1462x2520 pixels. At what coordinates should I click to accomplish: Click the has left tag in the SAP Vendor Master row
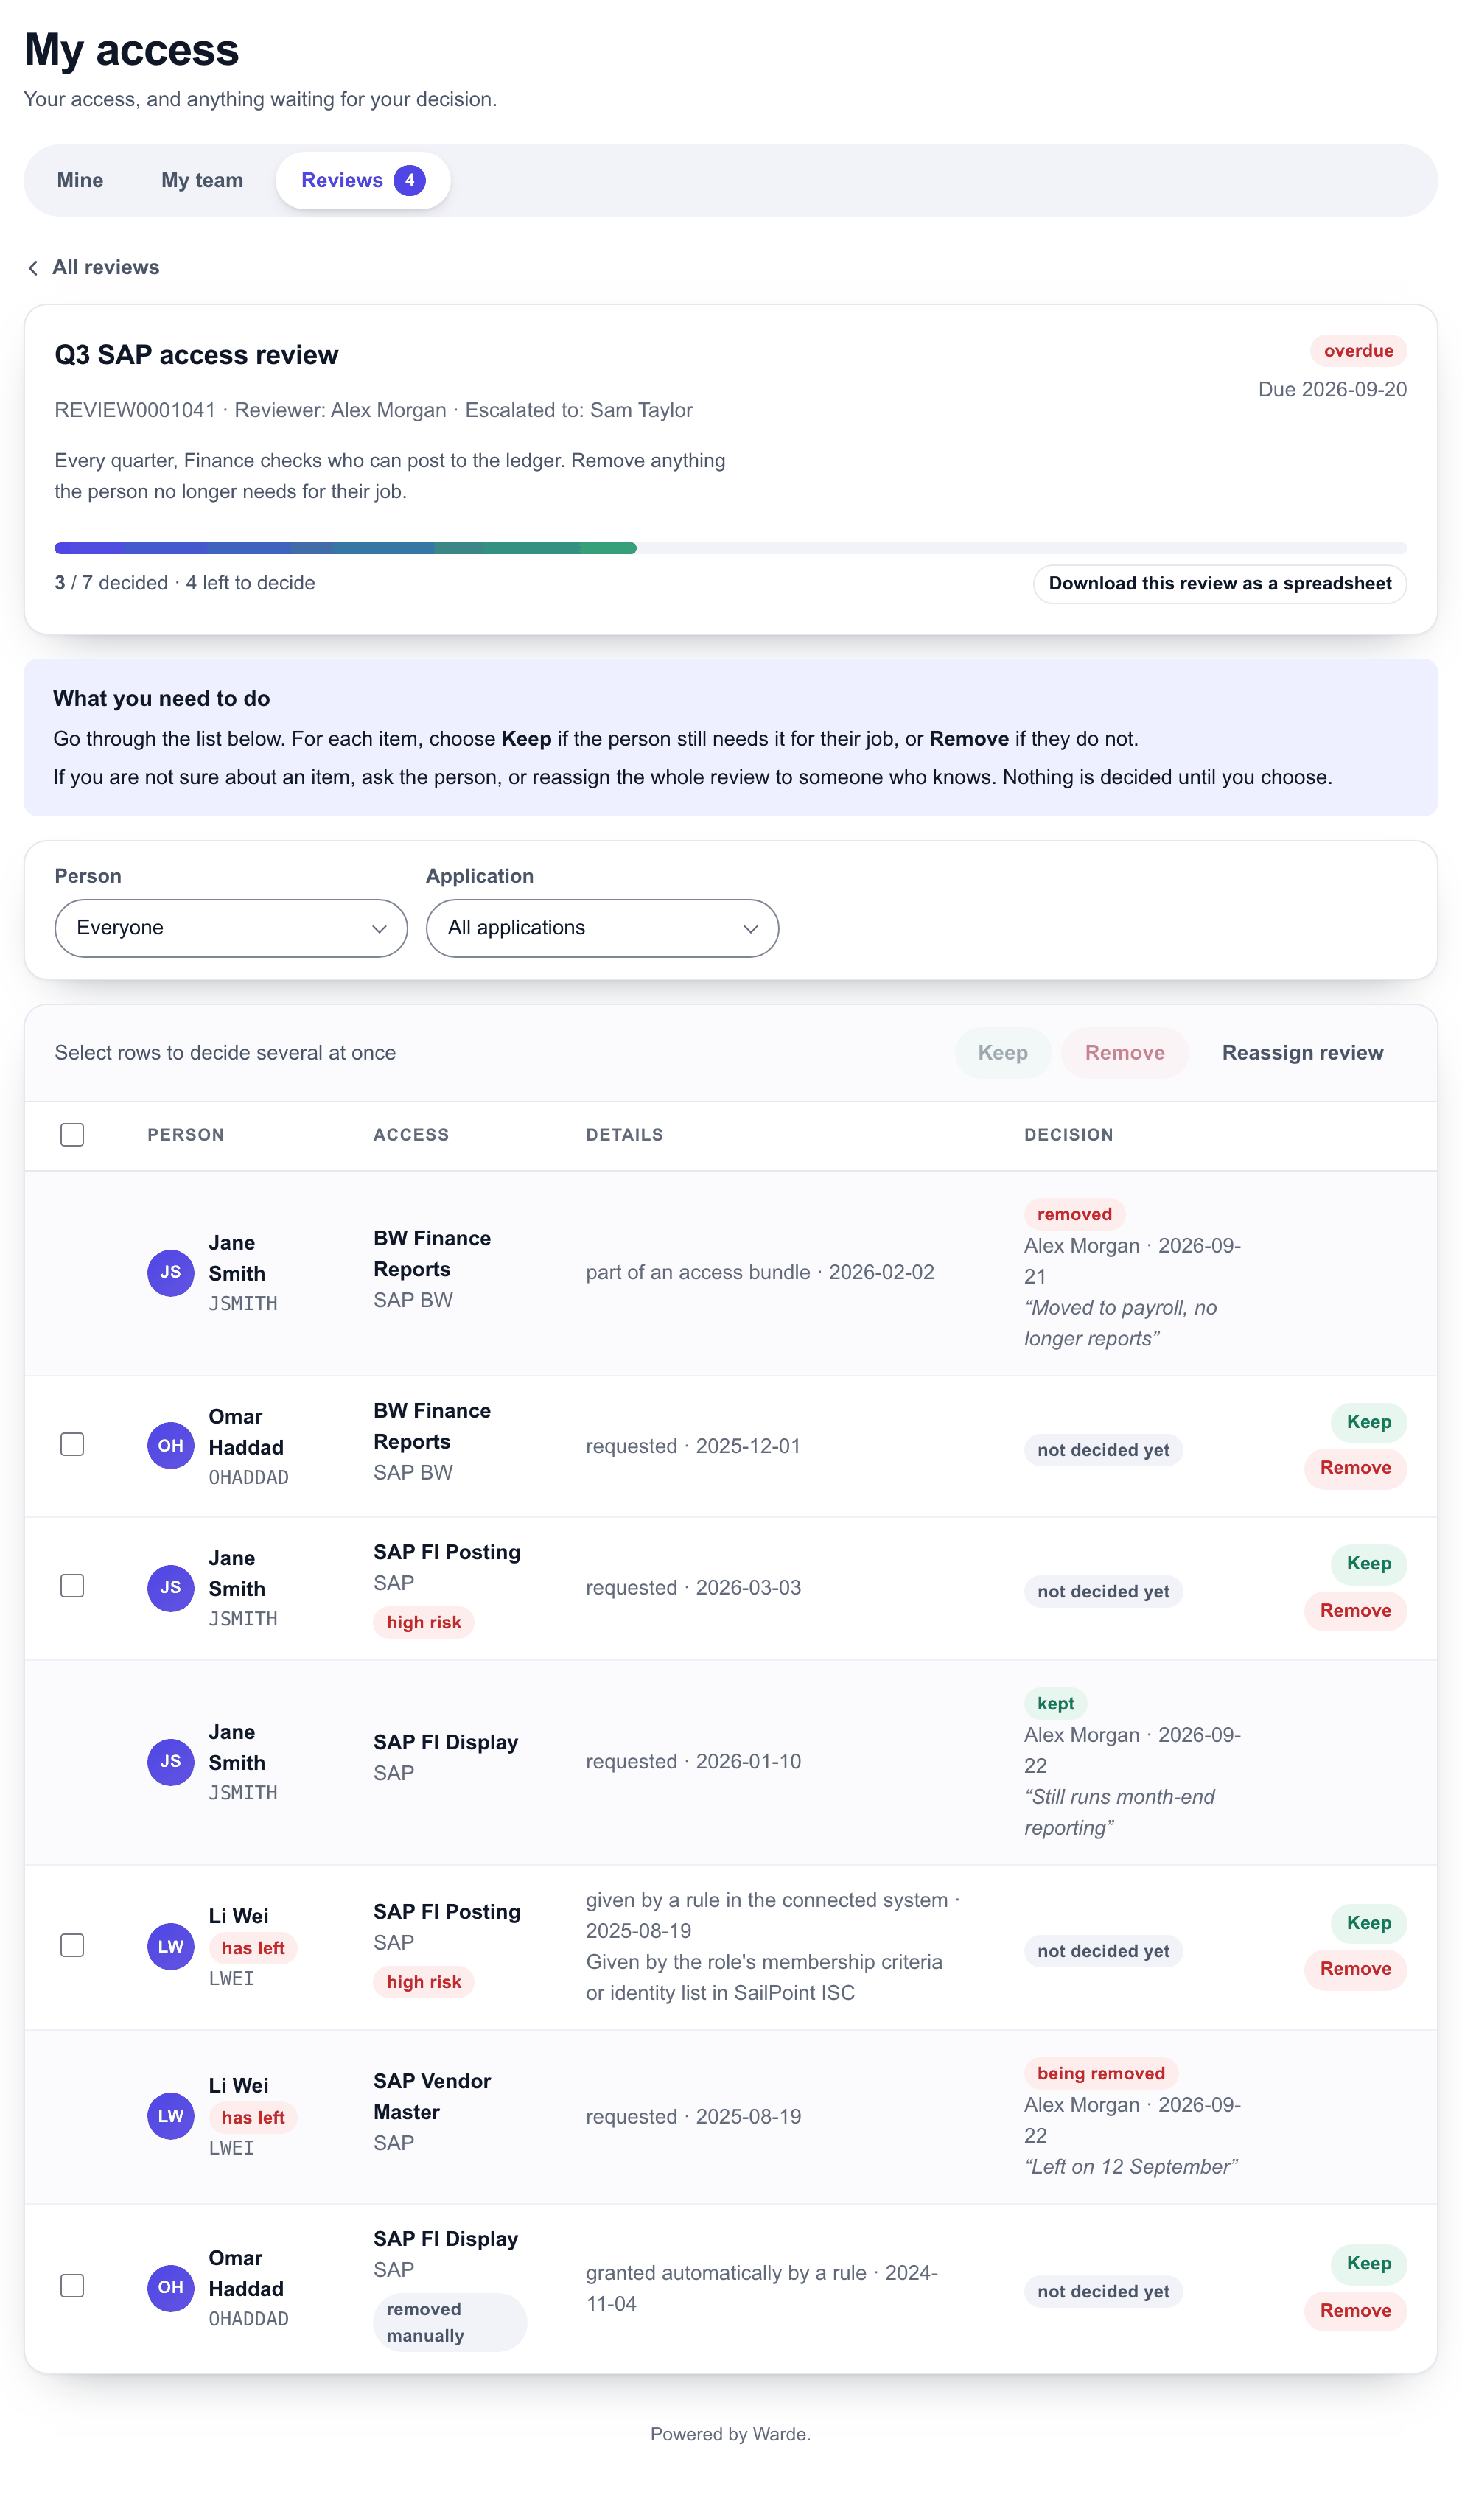pyautogui.click(x=253, y=2117)
